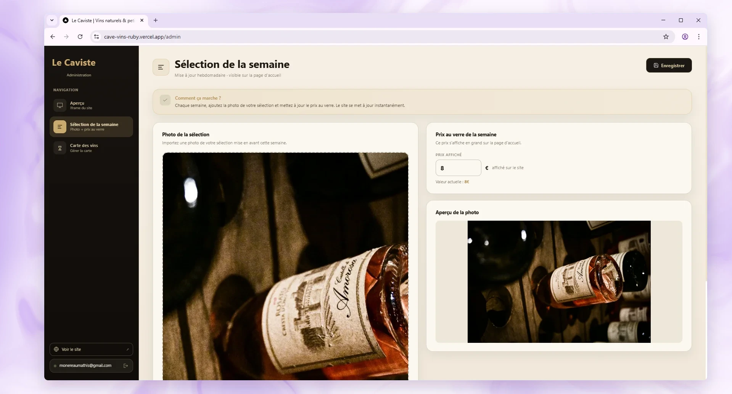Click the site information icon in the address bar
Image resolution: width=732 pixels, height=394 pixels.
pos(97,37)
